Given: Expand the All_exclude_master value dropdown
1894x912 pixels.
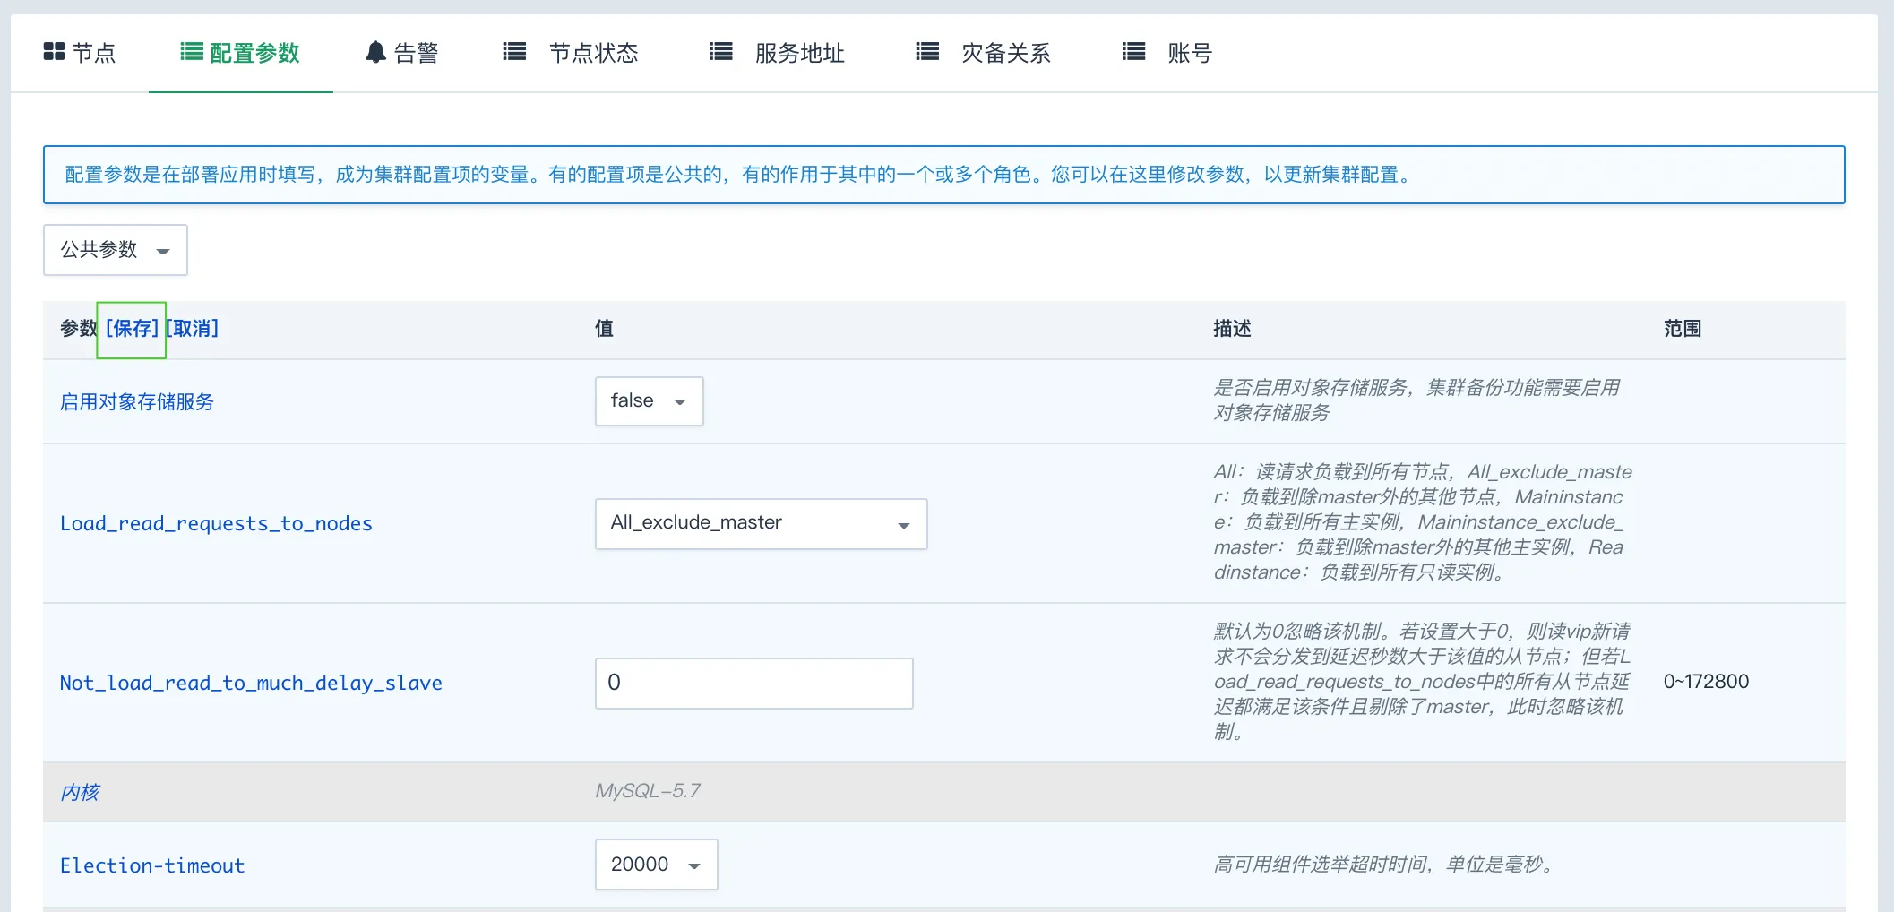Looking at the screenshot, I should pos(760,524).
